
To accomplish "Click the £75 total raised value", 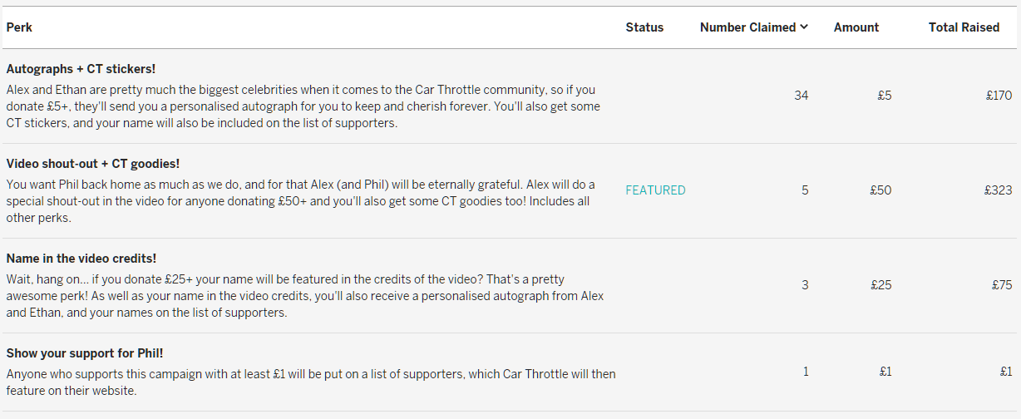I will coord(1002,285).
